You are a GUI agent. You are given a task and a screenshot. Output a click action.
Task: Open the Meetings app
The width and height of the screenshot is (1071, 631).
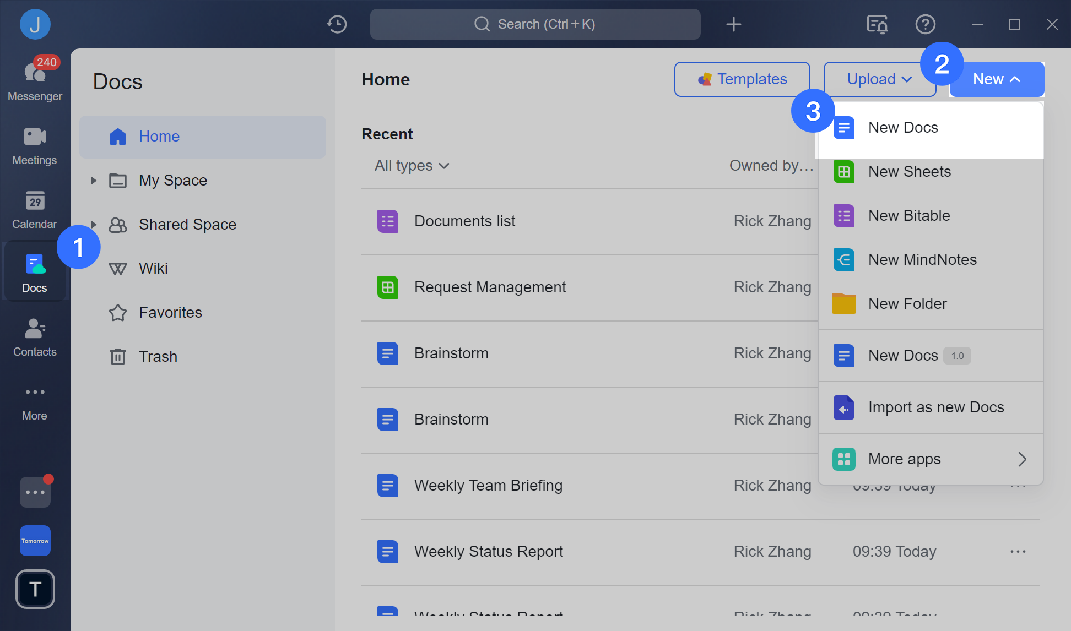(34, 145)
